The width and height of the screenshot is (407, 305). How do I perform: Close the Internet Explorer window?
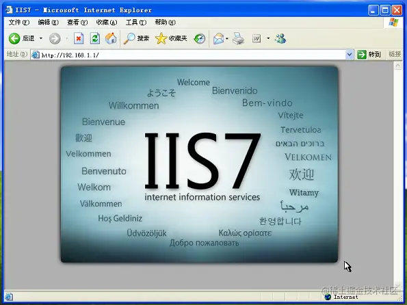397,10
